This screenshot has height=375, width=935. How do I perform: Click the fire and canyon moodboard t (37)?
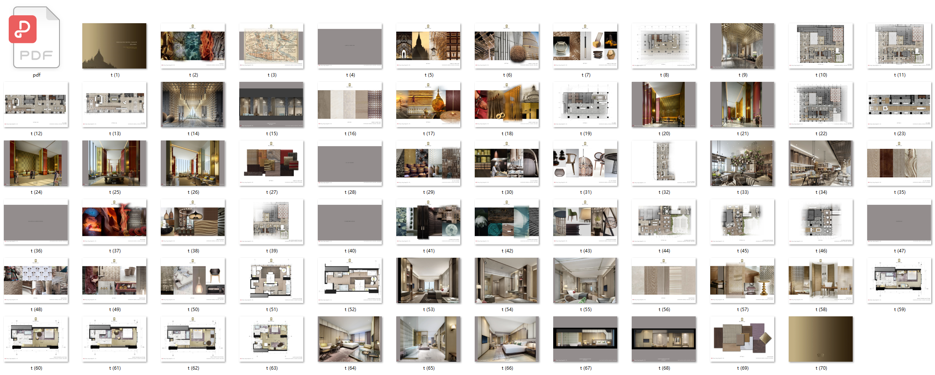pos(114,222)
